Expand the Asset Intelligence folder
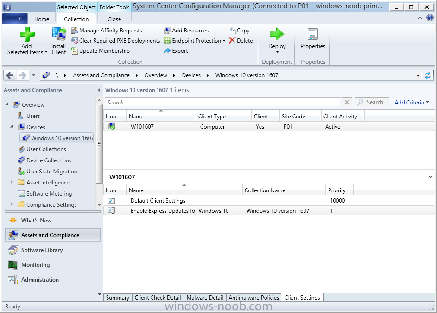The height and width of the screenshot is (313, 437). coord(12,182)
